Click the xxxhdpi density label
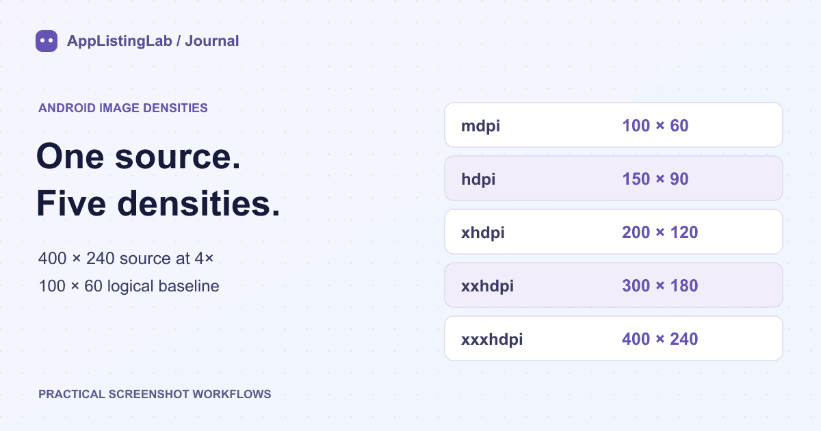The image size is (821, 431). 492,339
